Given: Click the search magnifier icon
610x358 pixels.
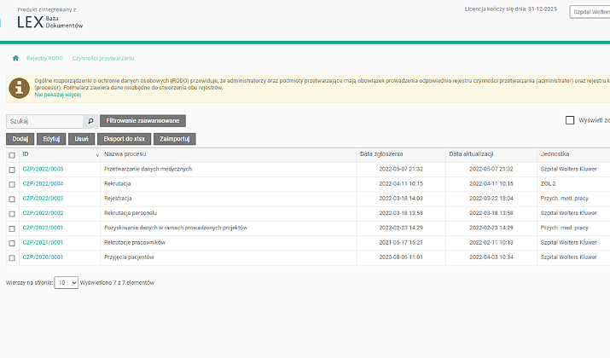Looking at the screenshot, I should coord(90,121).
